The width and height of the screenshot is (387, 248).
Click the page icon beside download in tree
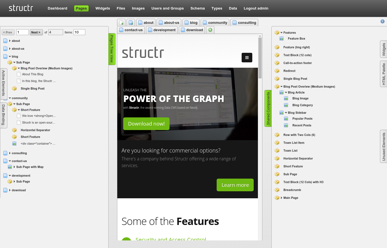(x=5, y=190)
